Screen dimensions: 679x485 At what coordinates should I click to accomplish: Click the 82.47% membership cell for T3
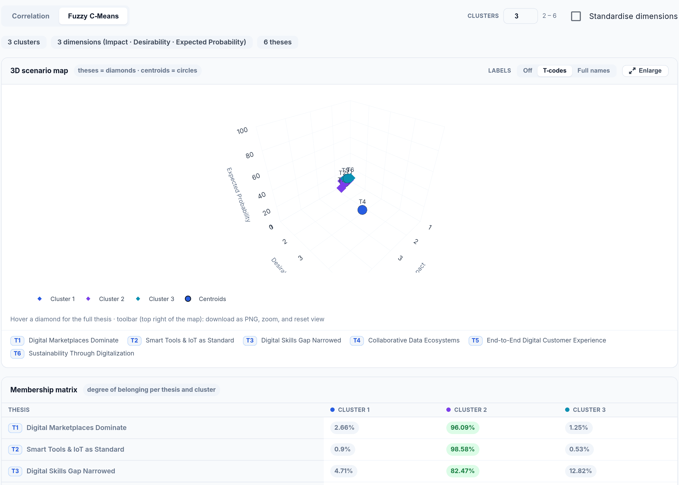tap(463, 471)
